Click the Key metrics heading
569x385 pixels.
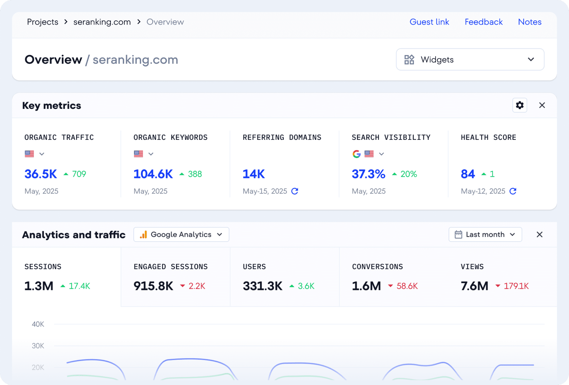pyautogui.click(x=52, y=106)
